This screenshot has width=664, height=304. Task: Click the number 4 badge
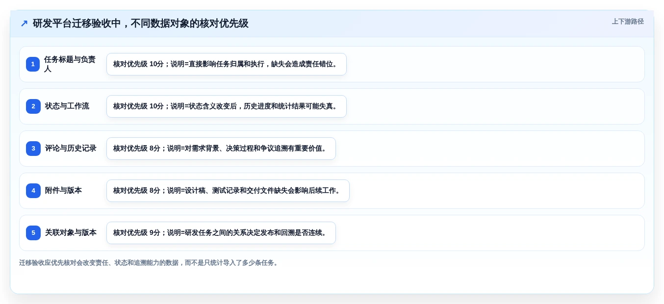click(x=33, y=191)
